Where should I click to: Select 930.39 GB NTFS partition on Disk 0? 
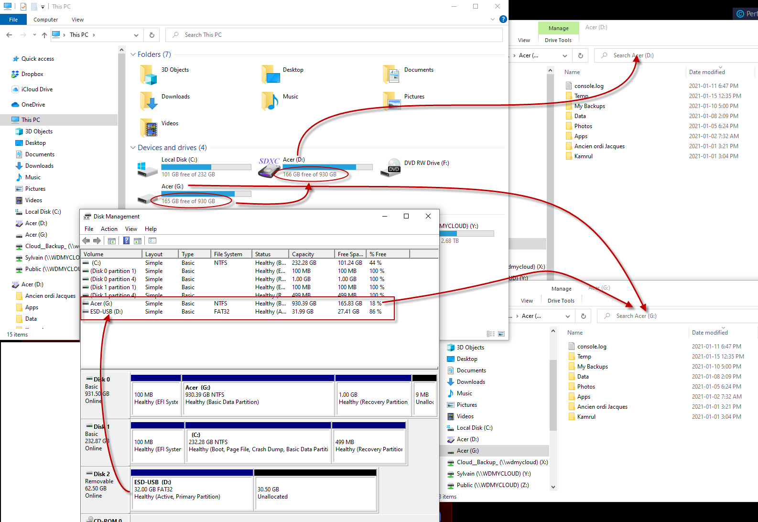258,395
